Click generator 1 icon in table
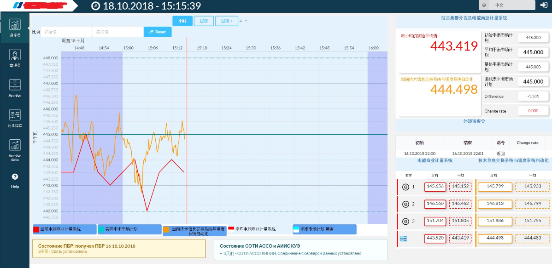The height and width of the screenshot is (268, 552). [405, 187]
